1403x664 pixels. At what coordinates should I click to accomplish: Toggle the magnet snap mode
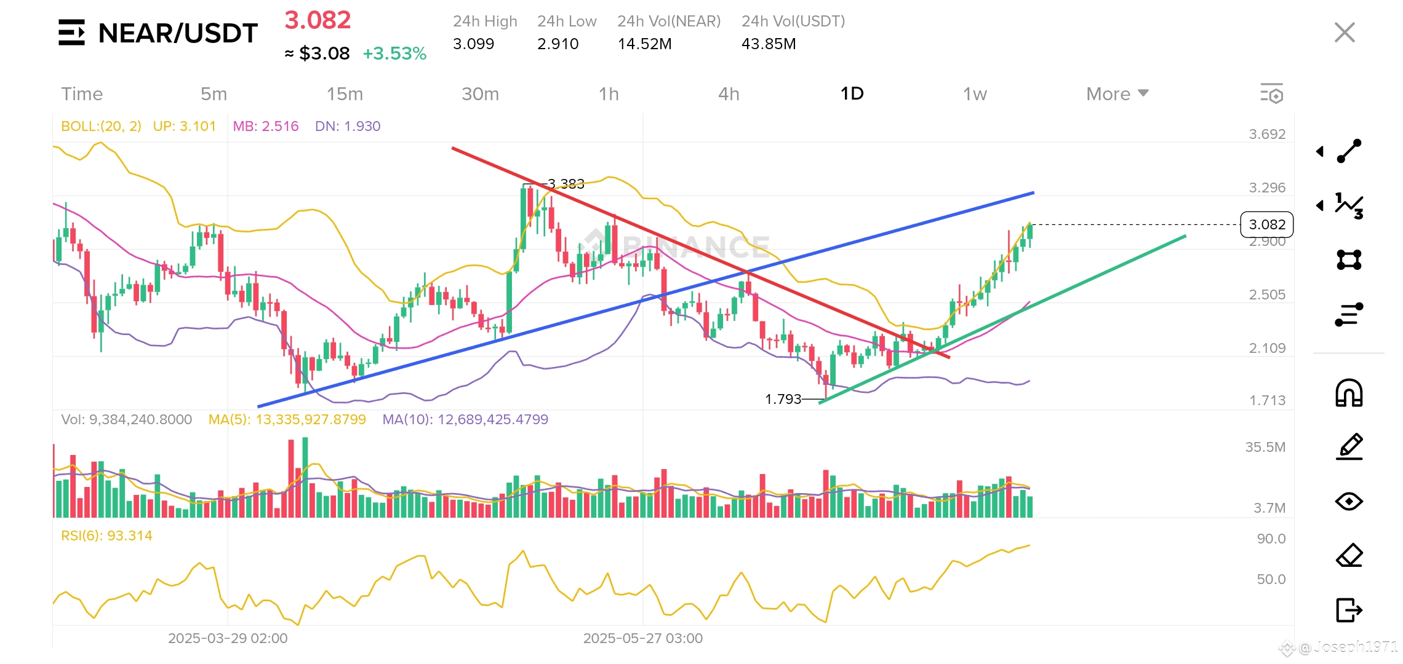point(1349,393)
